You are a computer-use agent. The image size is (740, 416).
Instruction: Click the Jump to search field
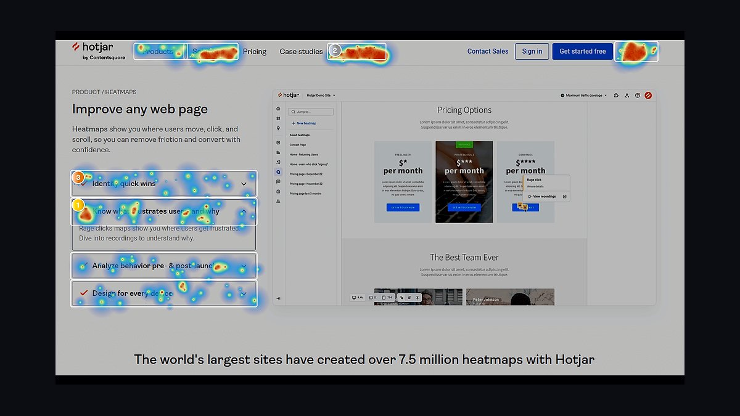tap(310, 112)
